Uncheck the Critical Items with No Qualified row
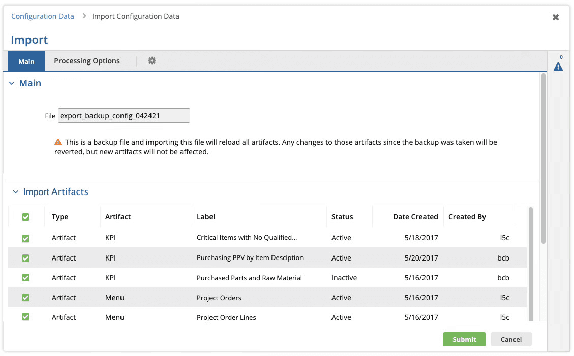This screenshot has height=356, width=574. [25, 238]
